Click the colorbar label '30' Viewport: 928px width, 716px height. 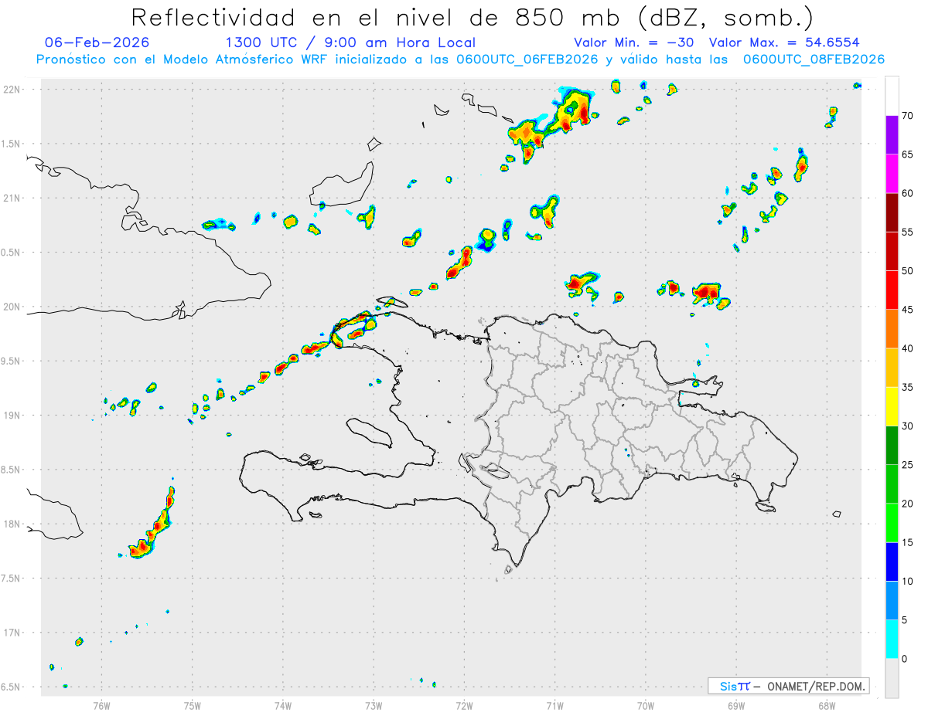[908, 426]
